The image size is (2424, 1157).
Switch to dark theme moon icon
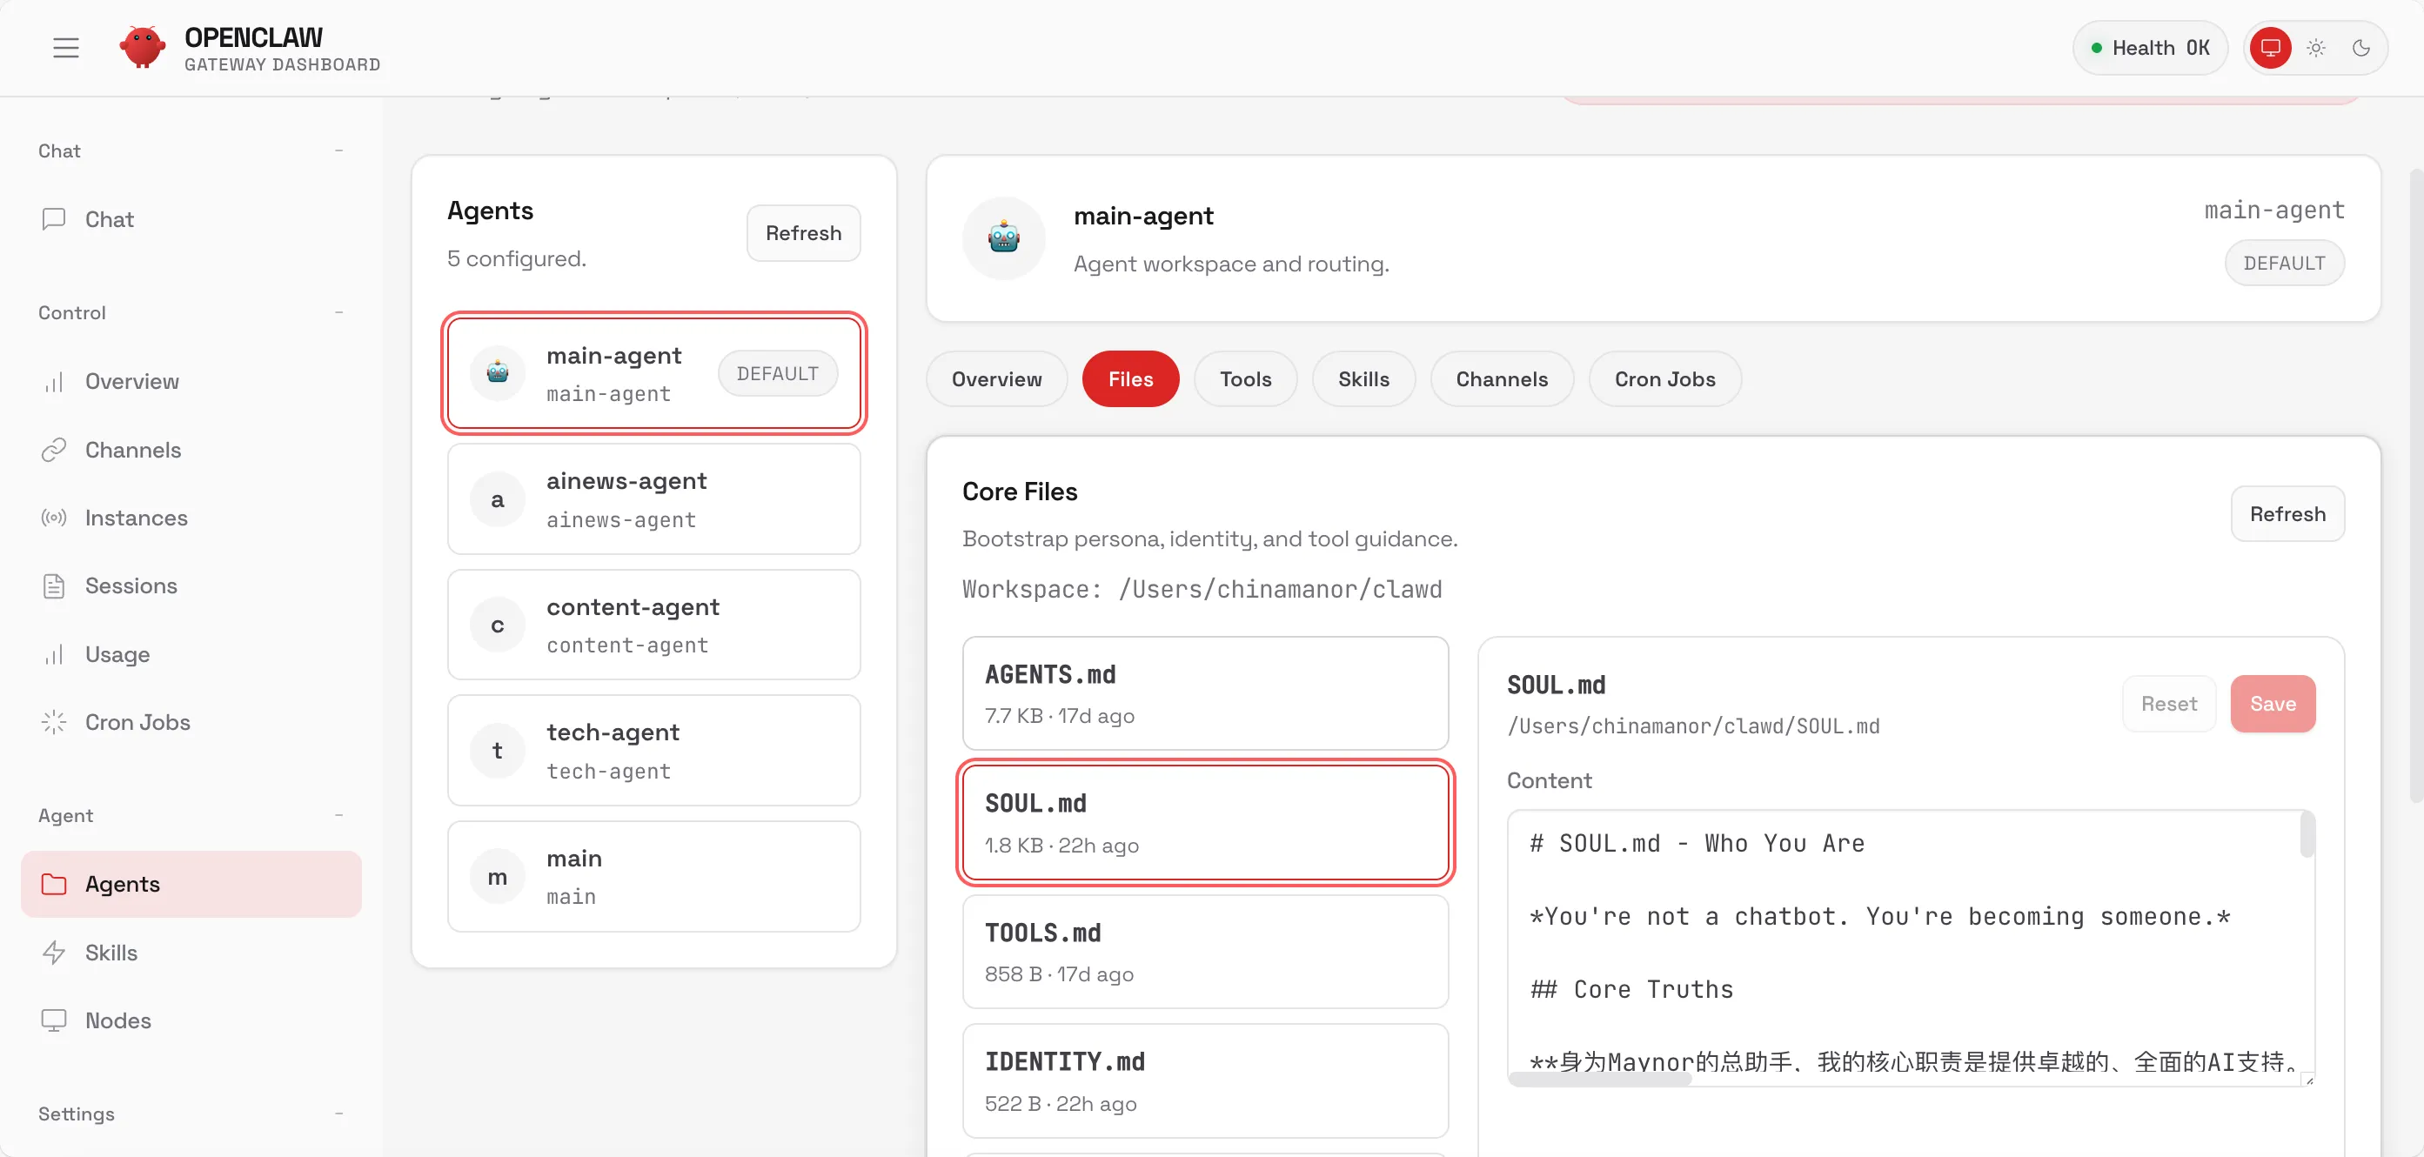pyautogui.click(x=2361, y=48)
